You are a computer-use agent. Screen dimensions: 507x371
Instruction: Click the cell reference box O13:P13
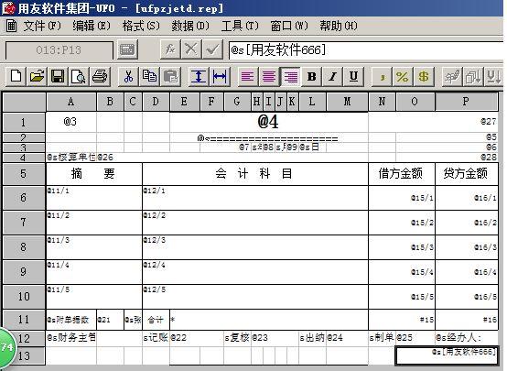click(59, 50)
